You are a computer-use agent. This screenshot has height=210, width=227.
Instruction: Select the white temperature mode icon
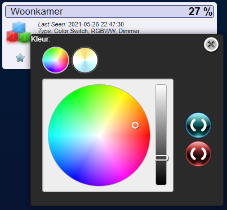tap(85, 60)
